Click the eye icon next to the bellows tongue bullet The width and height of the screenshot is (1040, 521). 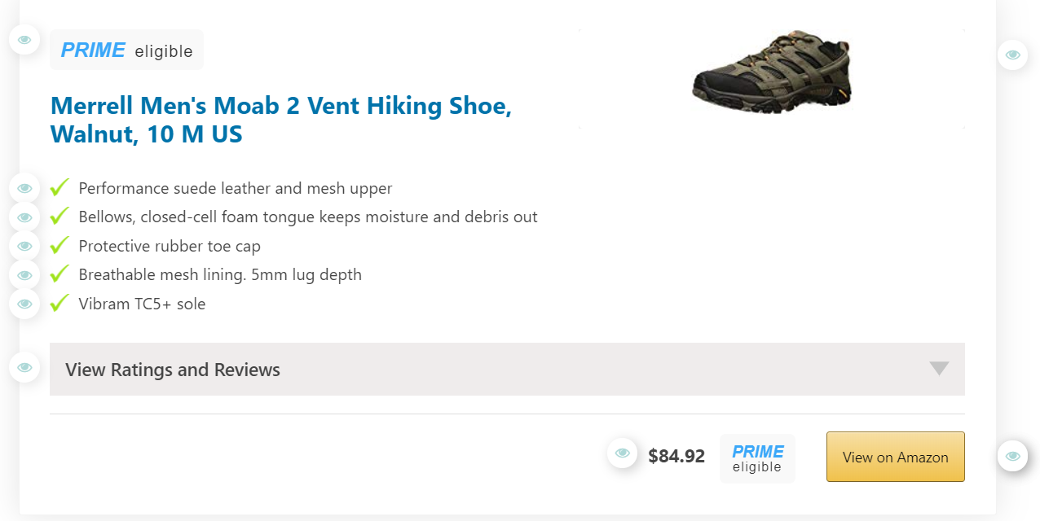[24, 217]
